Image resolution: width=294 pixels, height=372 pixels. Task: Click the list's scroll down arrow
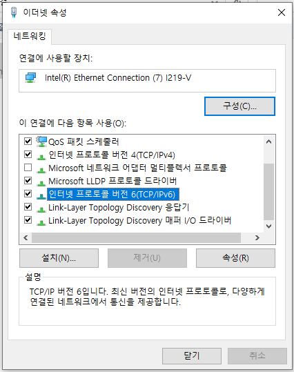point(269,226)
